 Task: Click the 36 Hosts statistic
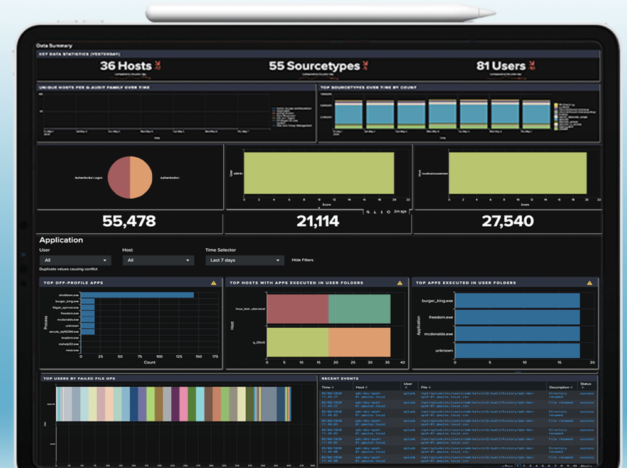tap(125, 66)
